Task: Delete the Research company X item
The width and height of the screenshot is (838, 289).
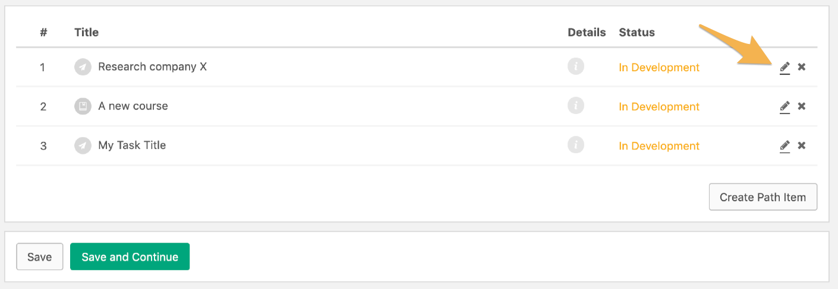Action: pos(802,67)
